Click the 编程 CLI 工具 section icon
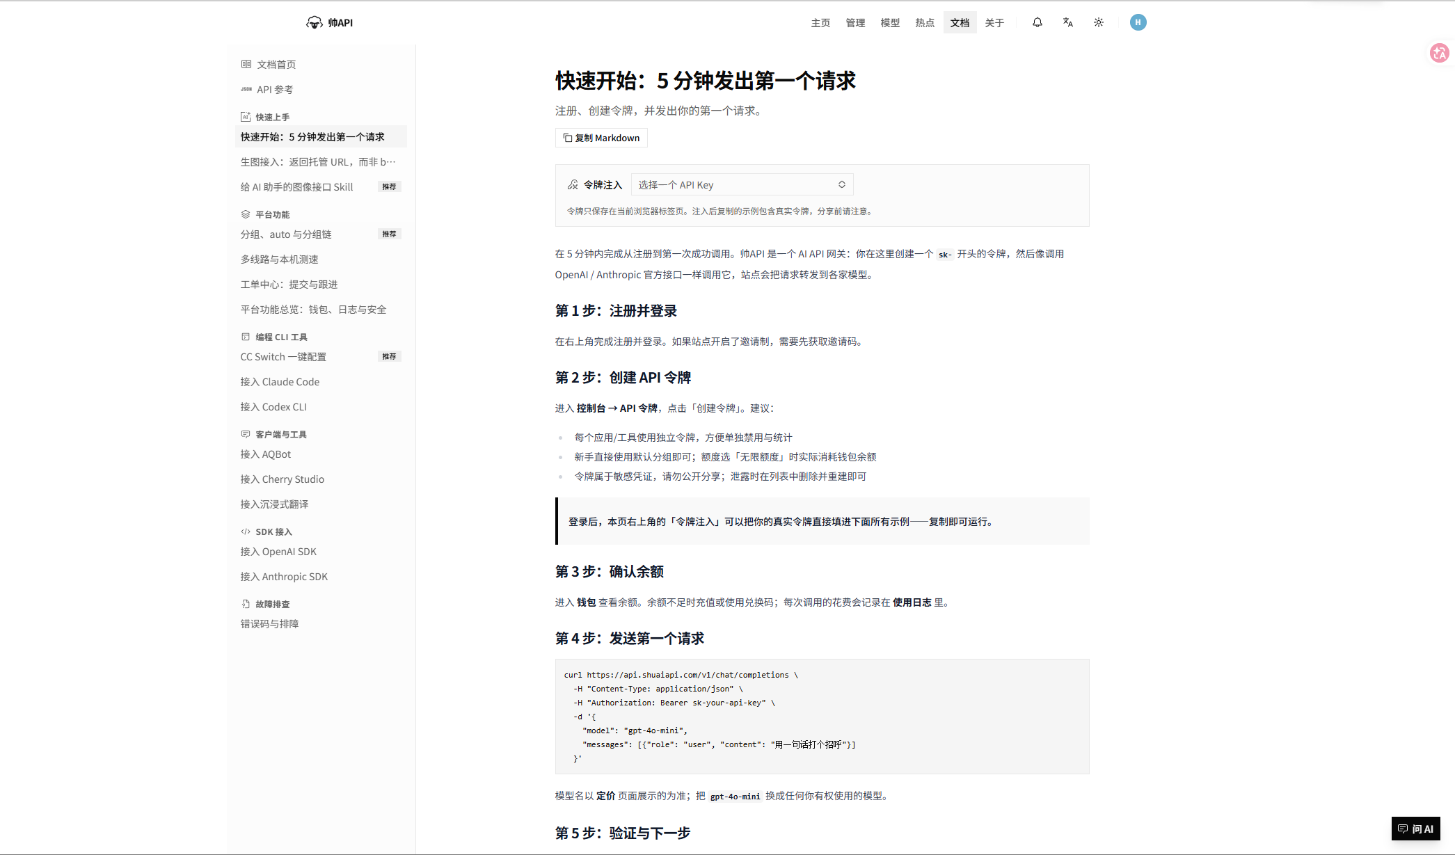Screen dimensions: 1455x855 [246, 337]
